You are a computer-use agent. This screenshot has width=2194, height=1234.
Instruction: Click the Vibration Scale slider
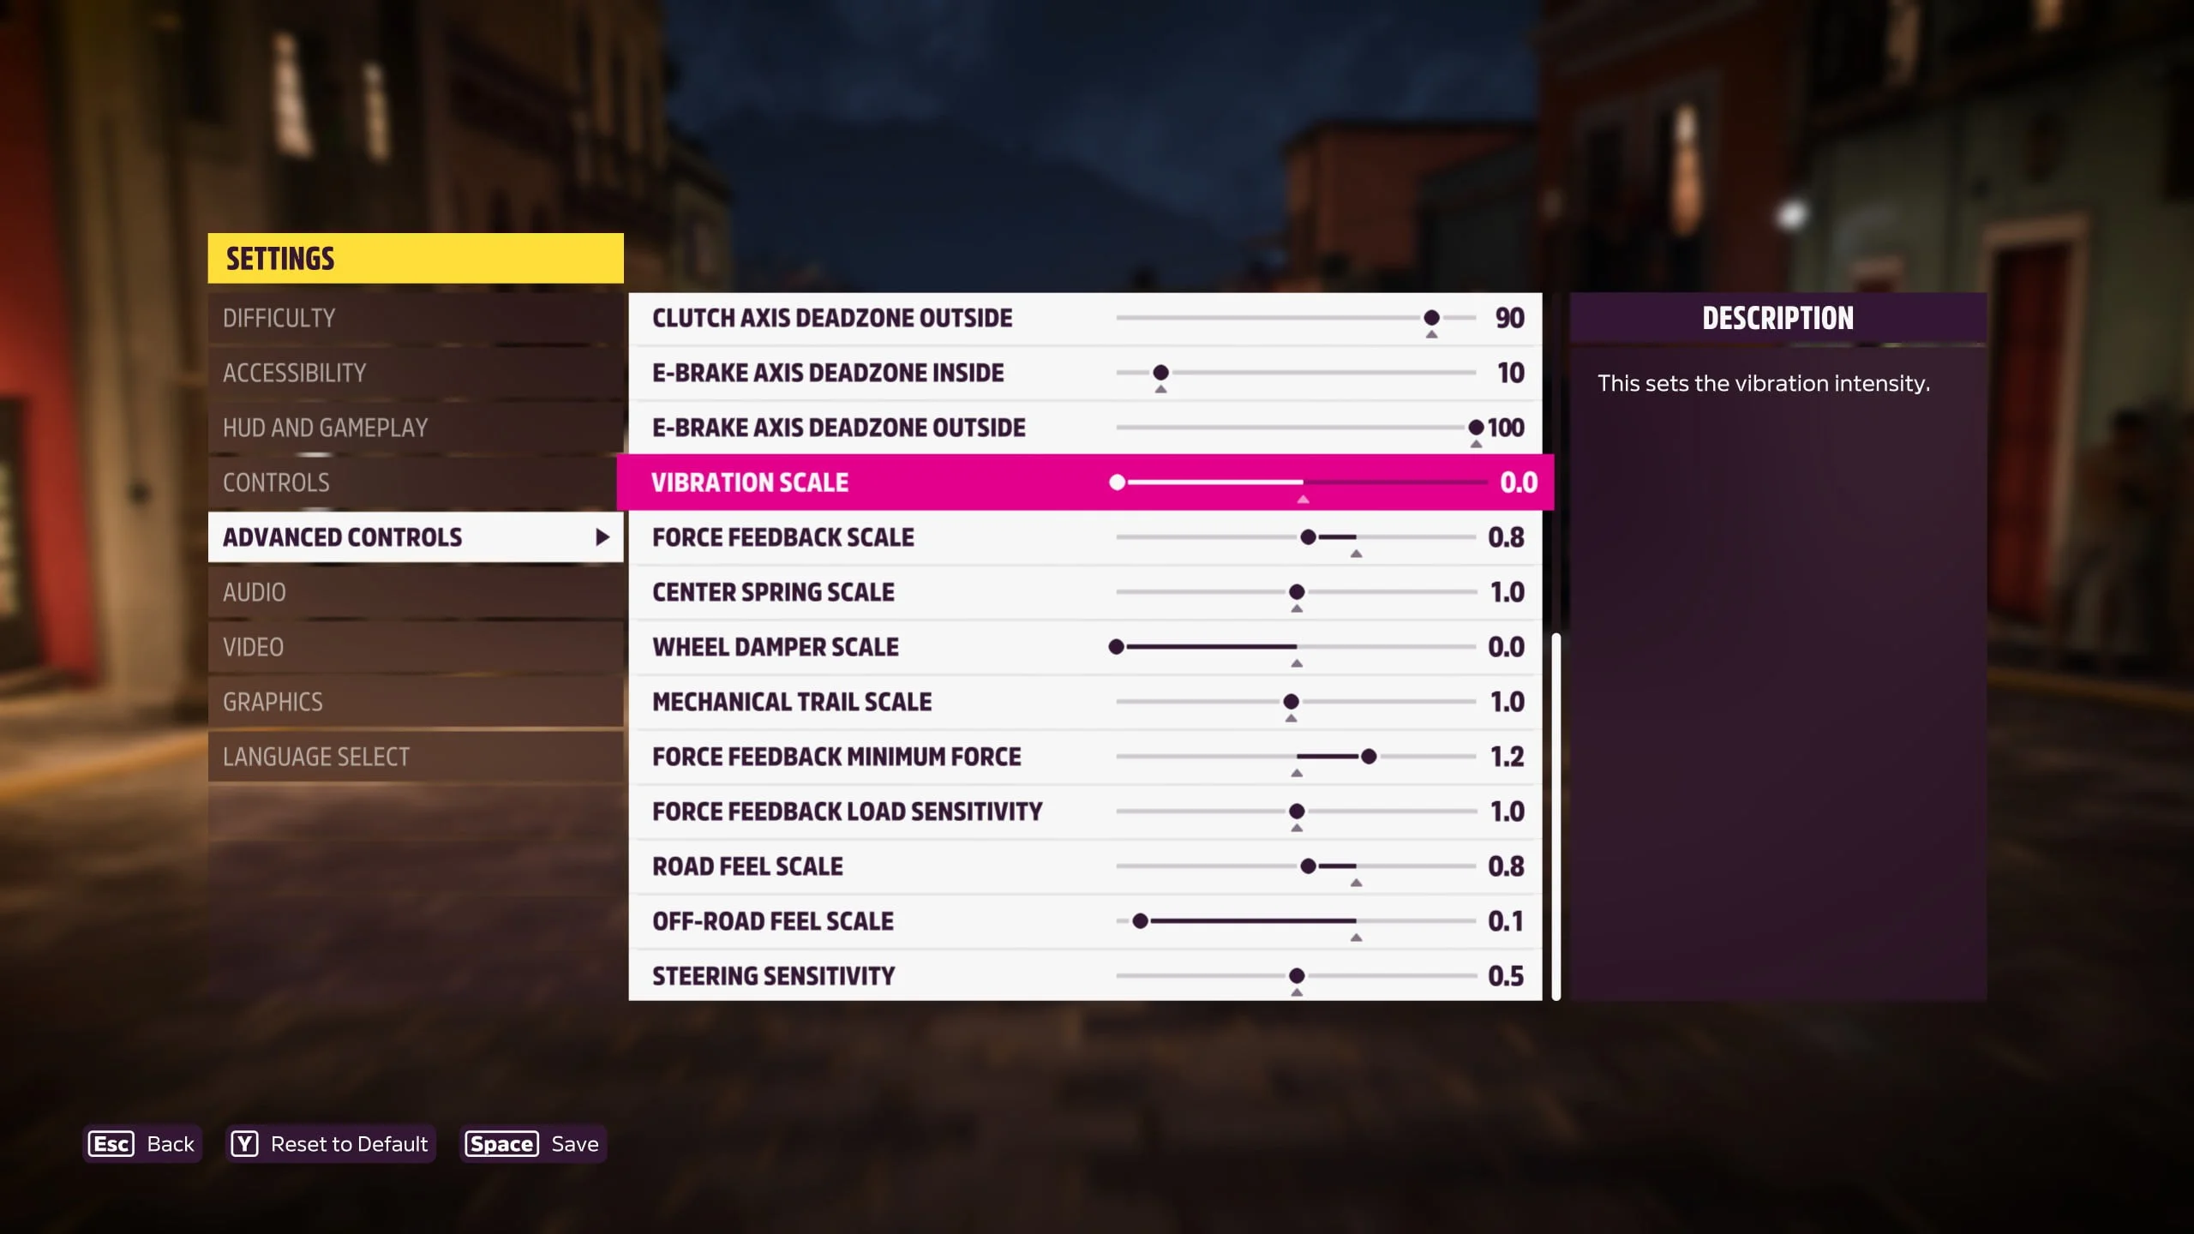coord(1118,482)
